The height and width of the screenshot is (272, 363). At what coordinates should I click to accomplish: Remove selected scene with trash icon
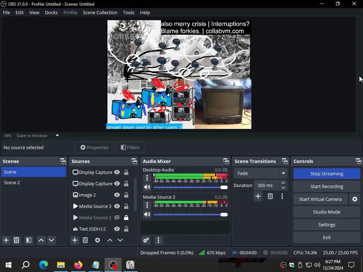[x=16, y=240]
